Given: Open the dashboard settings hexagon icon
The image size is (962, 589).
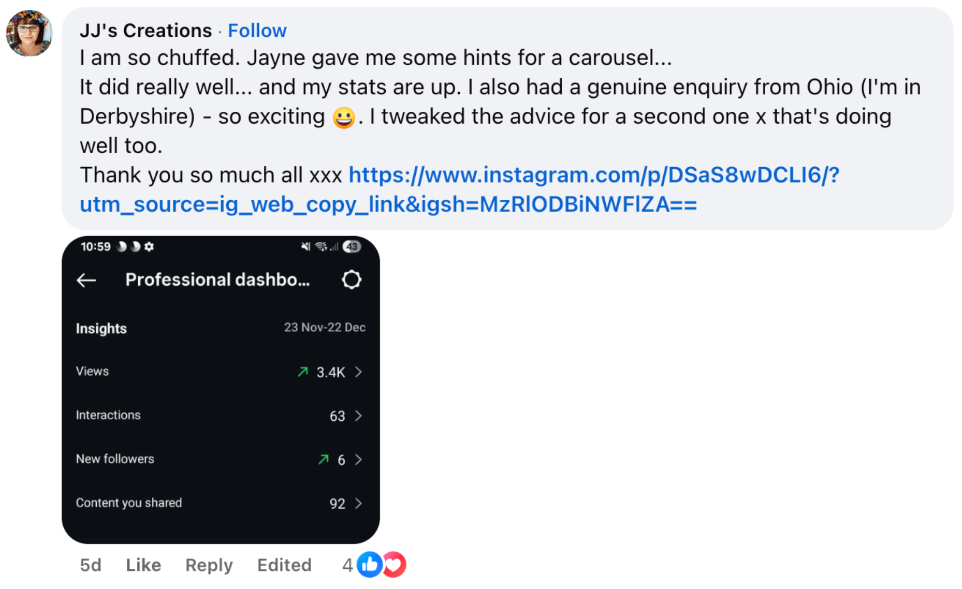Looking at the screenshot, I should pyautogui.click(x=352, y=280).
